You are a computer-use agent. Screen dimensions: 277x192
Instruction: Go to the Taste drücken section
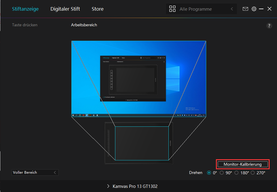tap(25, 25)
